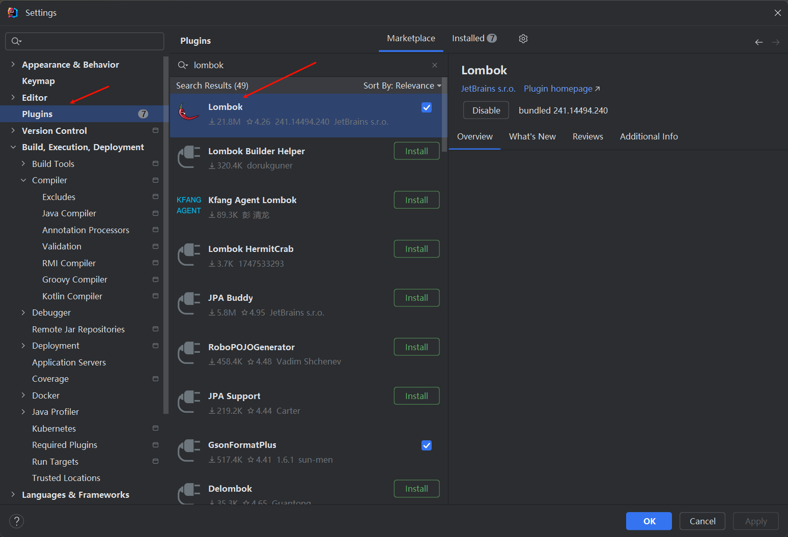Click the Lombok Builder Helper plug icon

tap(189, 157)
